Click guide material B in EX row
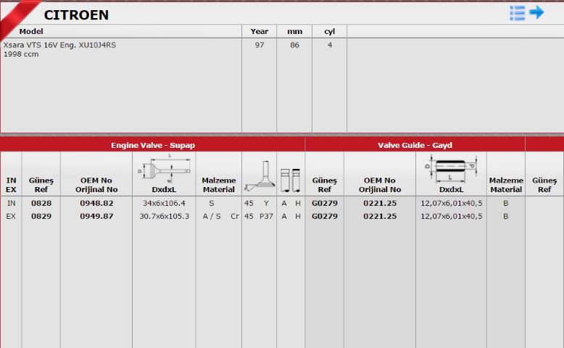This screenshot has height=348, width=564. 506,216
